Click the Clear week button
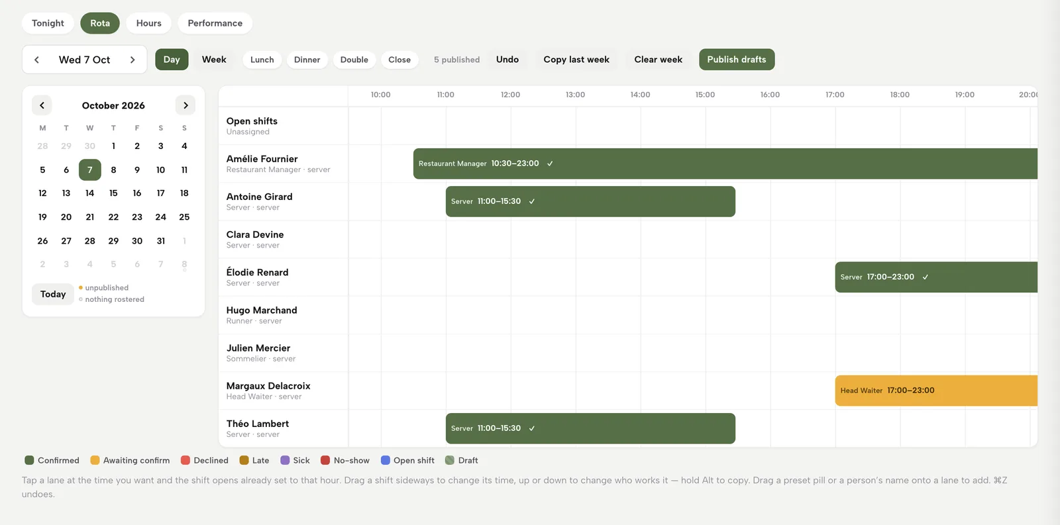The height and width of the screenshot is (525, 1060). 659,60
